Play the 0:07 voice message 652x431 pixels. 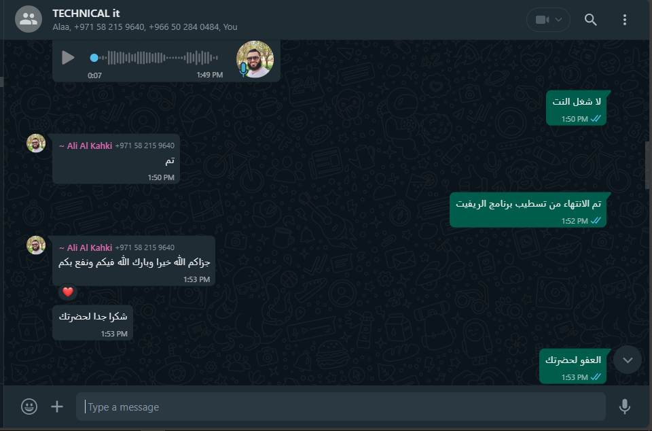click(x=68, y=57)
